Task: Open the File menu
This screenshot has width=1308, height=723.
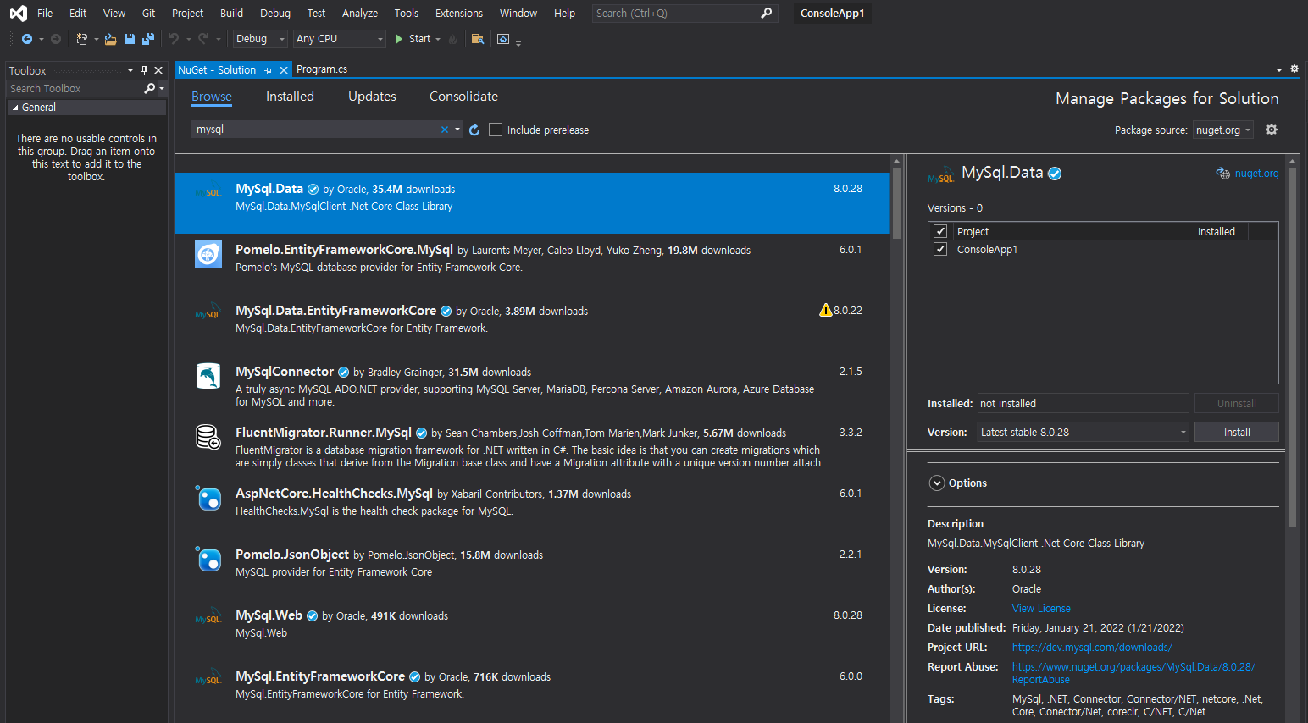Action: (45, 13)
